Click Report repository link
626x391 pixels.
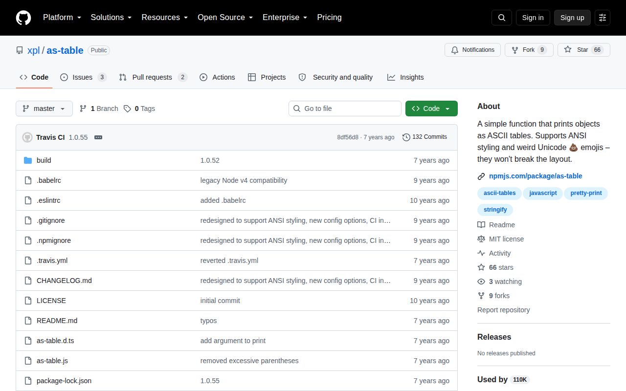coord(503,310)
